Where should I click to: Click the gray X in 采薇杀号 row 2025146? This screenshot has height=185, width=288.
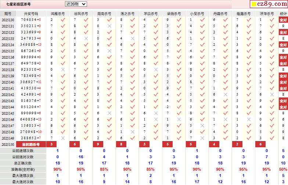pyautogui.click(x=179, y=119)
